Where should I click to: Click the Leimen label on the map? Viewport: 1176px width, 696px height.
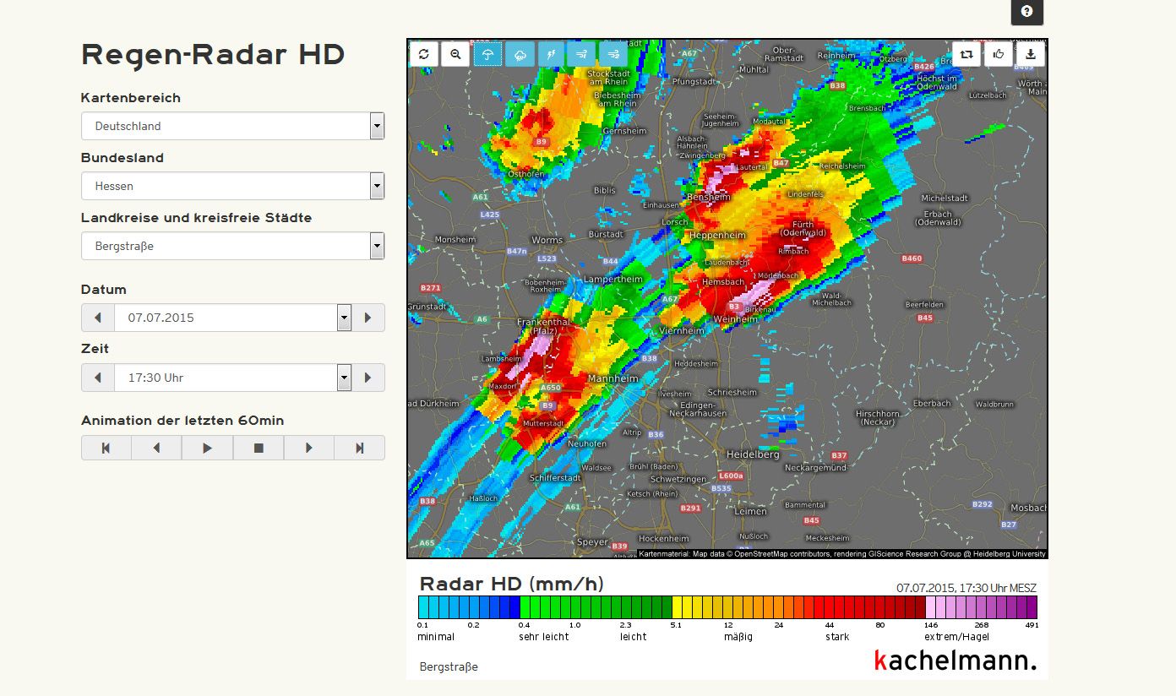[751, 511]
